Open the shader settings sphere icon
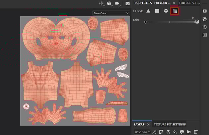Screen dimensions: 209x135 click(x=205, y=19)
